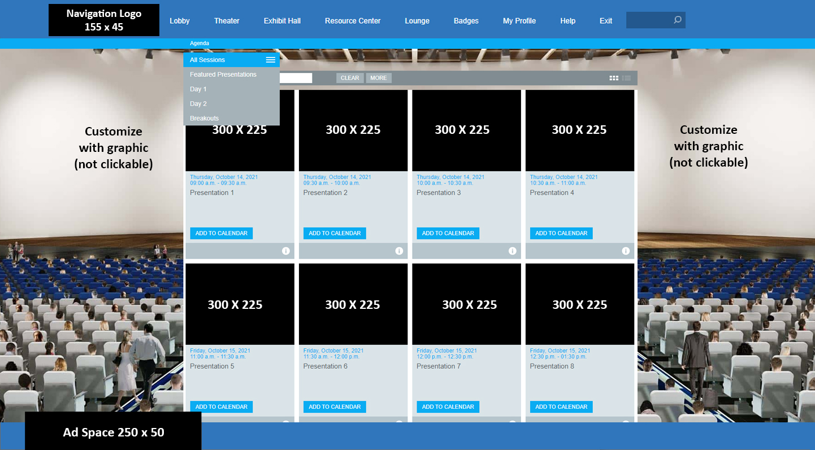Open Exhibit Hall from navigation
The width and height of the screenshot is (815, 450).
(x=282, y=21)
